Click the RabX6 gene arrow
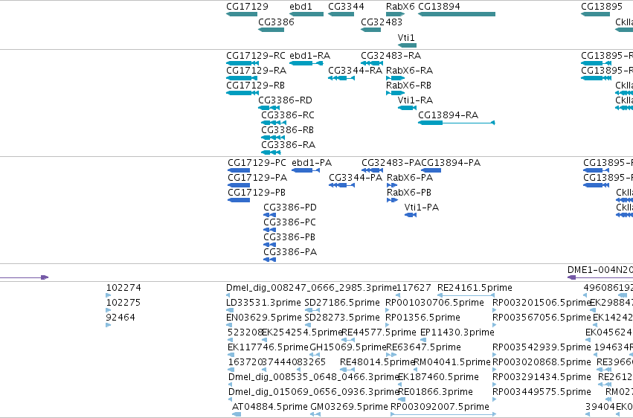The height and width of the screenshot is (418, 633). click(395, 14)
